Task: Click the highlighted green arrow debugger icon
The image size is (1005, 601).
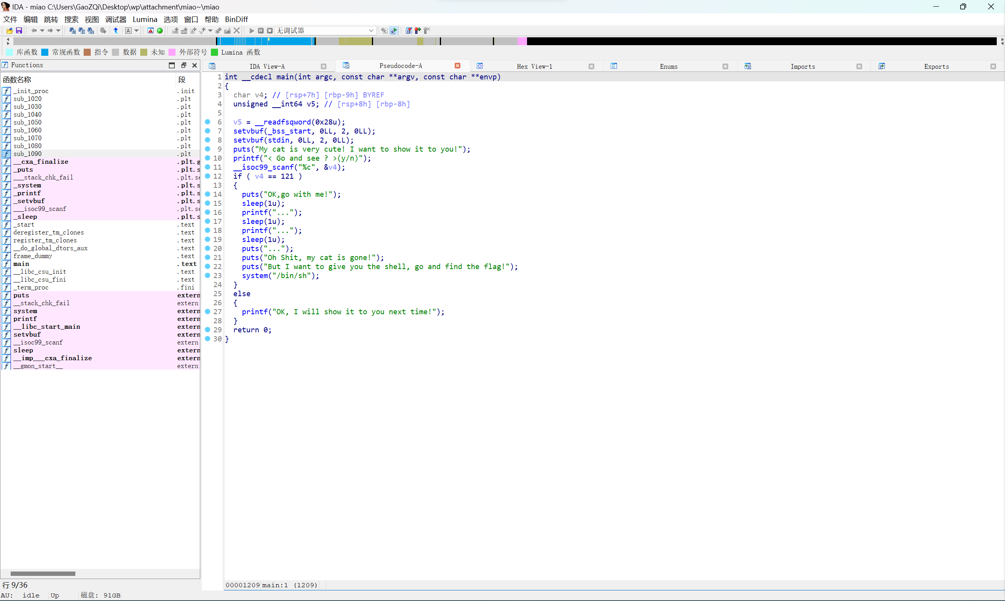Action: point(394,31)
